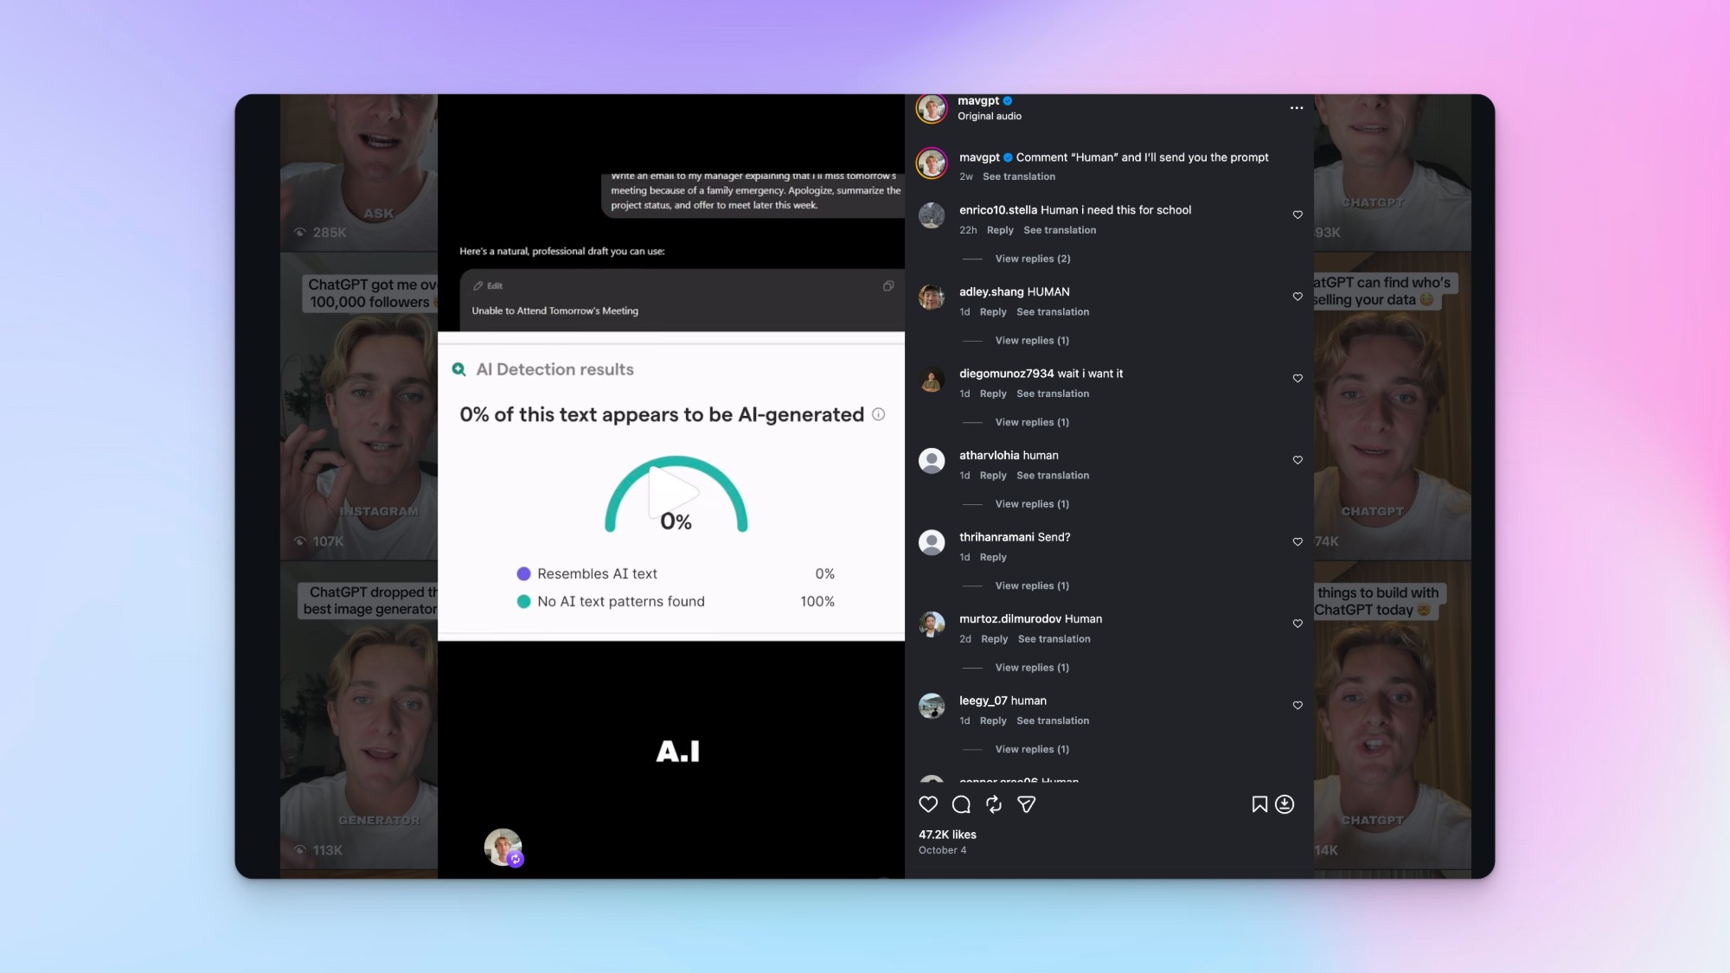See translation for murtoz.dilmurodov's comment
1730x973 pixels.
tap(1054, 639)
